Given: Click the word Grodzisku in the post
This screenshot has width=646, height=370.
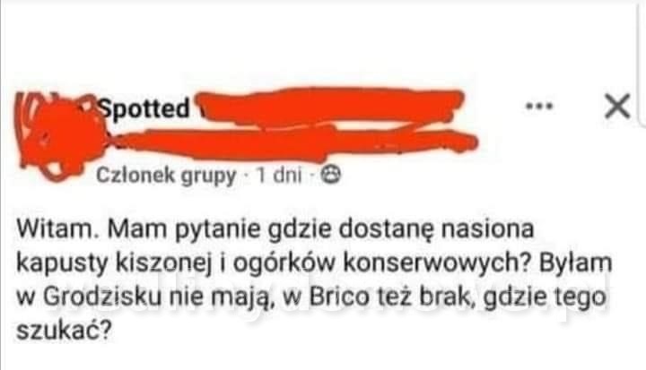Looking at the screenshot, I should pyautogui.click(x=101, y=297).
